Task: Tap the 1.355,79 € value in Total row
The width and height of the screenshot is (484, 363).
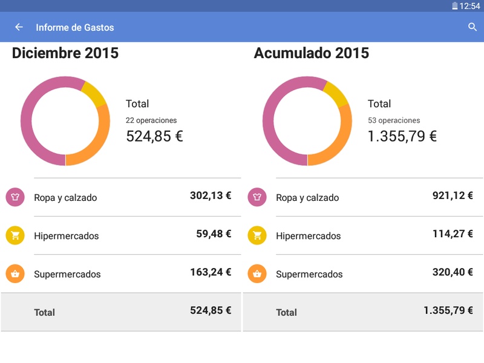Action: (x=448, y=310)
